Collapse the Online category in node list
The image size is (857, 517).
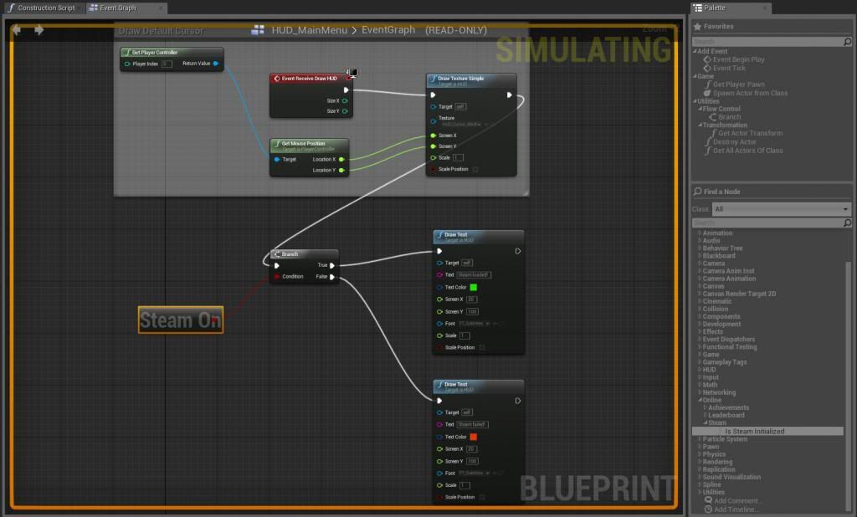tap(700, 400)
